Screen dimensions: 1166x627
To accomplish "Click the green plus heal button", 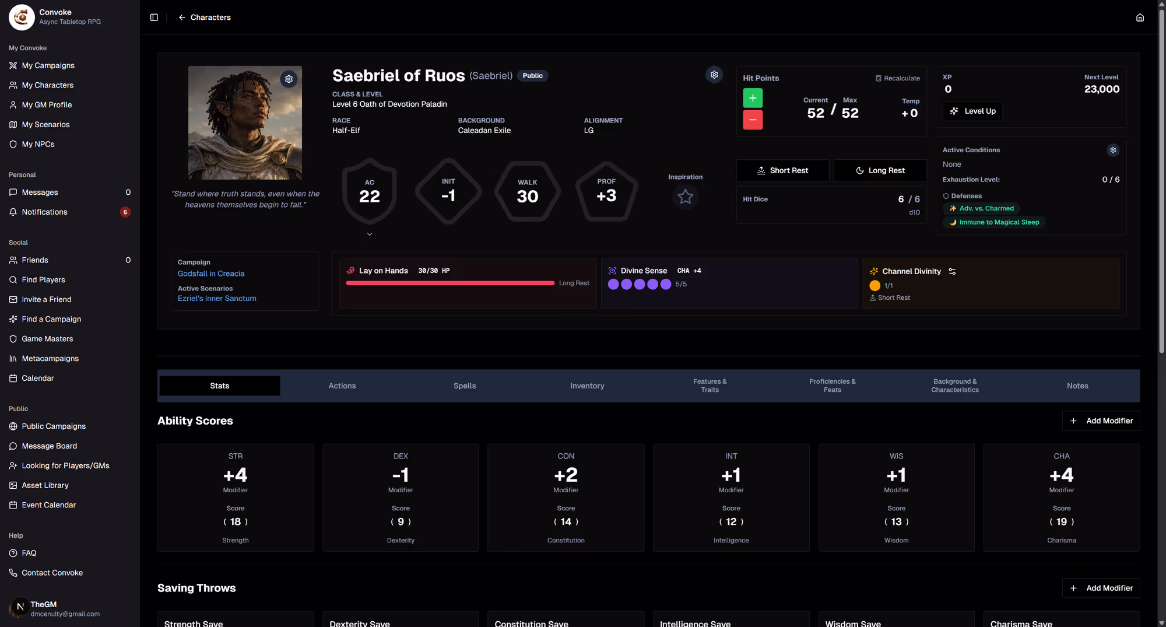I will [x=753, y=98].
